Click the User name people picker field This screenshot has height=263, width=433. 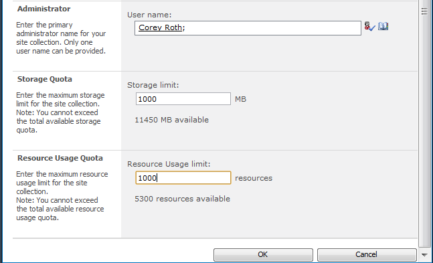248,28
